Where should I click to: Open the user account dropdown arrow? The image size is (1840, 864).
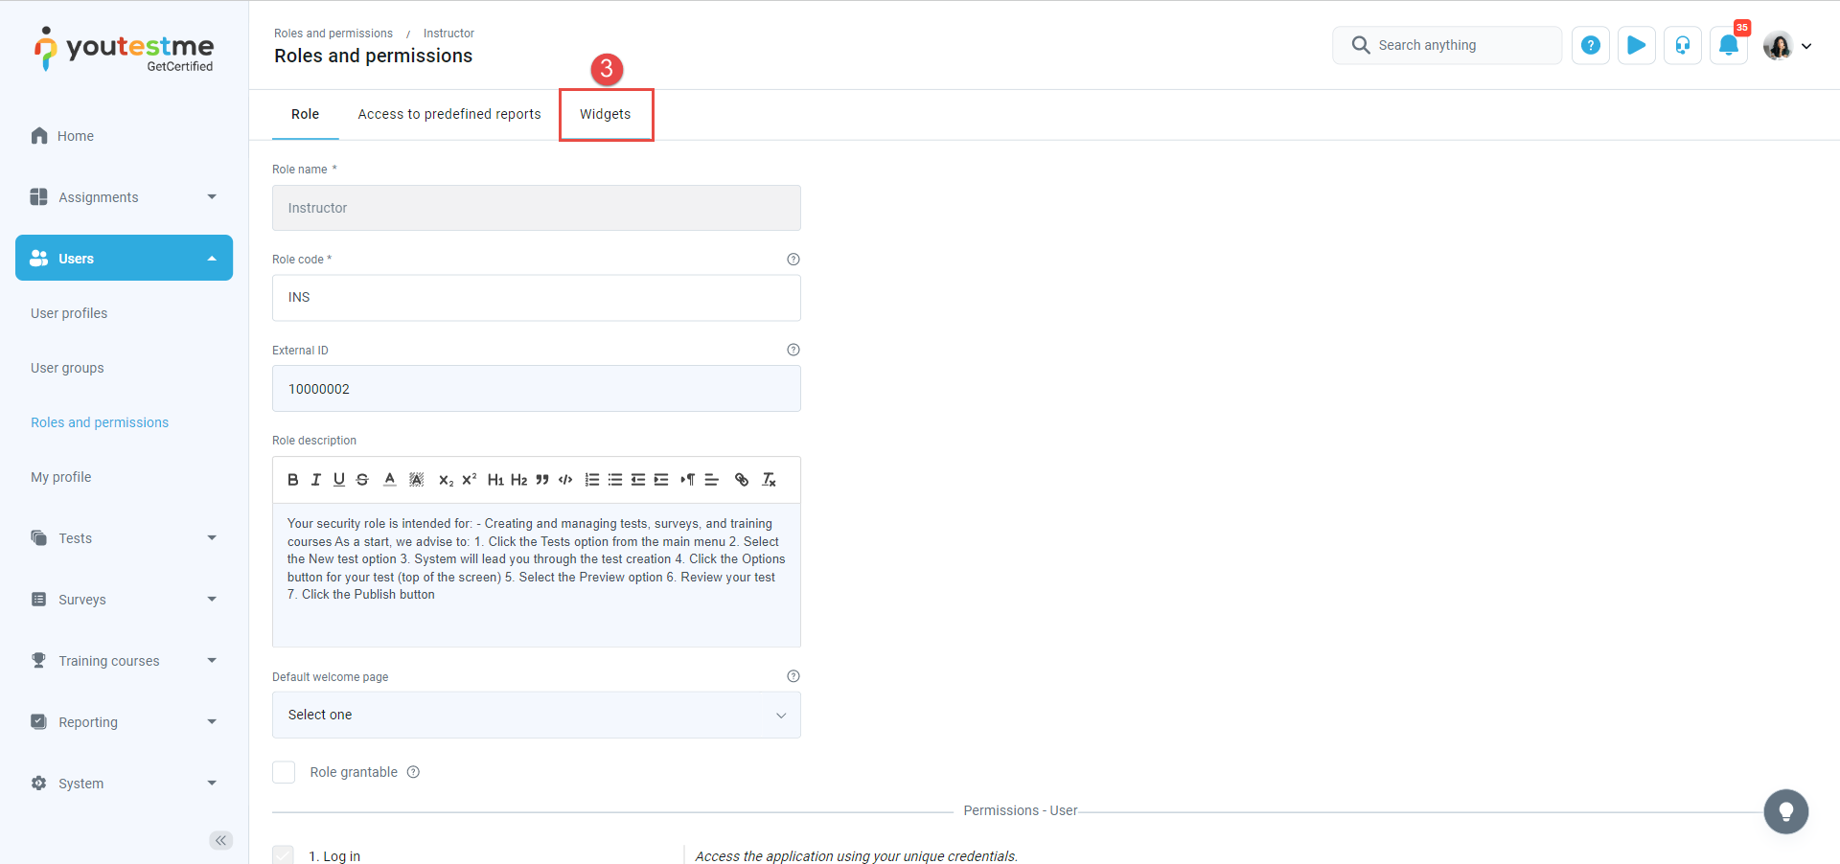1806,46
